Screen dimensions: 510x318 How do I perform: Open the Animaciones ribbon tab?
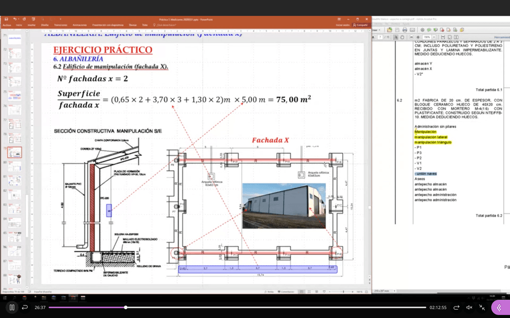(x=79, y=25)
